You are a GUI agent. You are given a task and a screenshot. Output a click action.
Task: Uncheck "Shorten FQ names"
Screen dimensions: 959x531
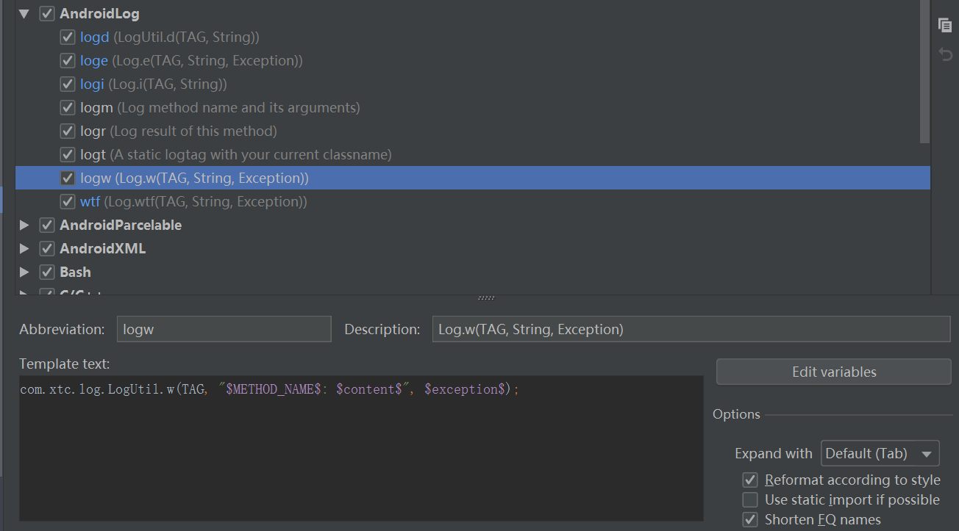(749, 519)
